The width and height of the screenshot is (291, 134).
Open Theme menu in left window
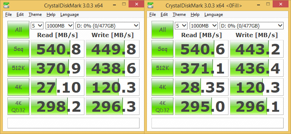35,14
